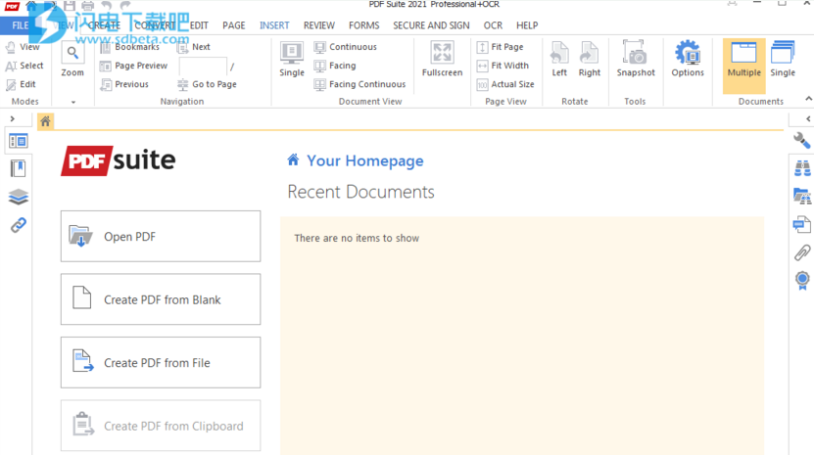Enable Facing document view
Image resolution: width=814 pixels, height=455 pixels.
click(x=335, y=66)
